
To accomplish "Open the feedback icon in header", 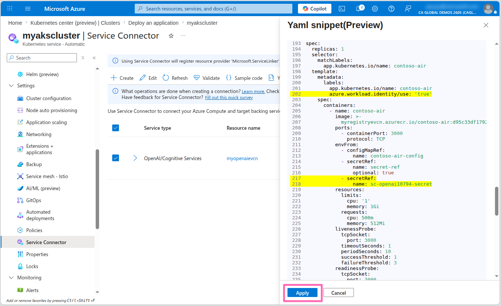I will click(x=408, y=9).
